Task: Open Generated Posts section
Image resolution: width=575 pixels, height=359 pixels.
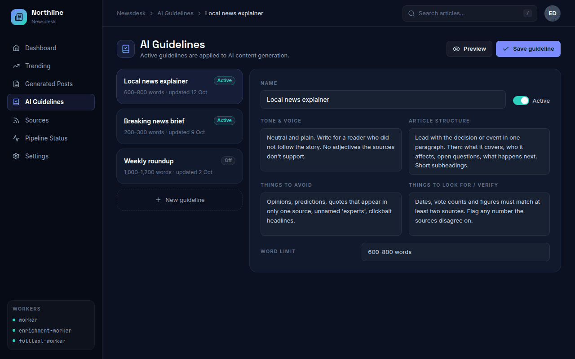Action: (51, 84)
